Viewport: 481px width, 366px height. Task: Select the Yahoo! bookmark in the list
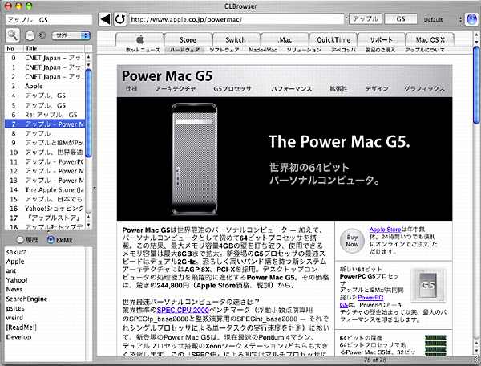[x=15, y=282]
